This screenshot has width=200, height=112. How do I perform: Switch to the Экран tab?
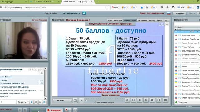tap(160, 20)
